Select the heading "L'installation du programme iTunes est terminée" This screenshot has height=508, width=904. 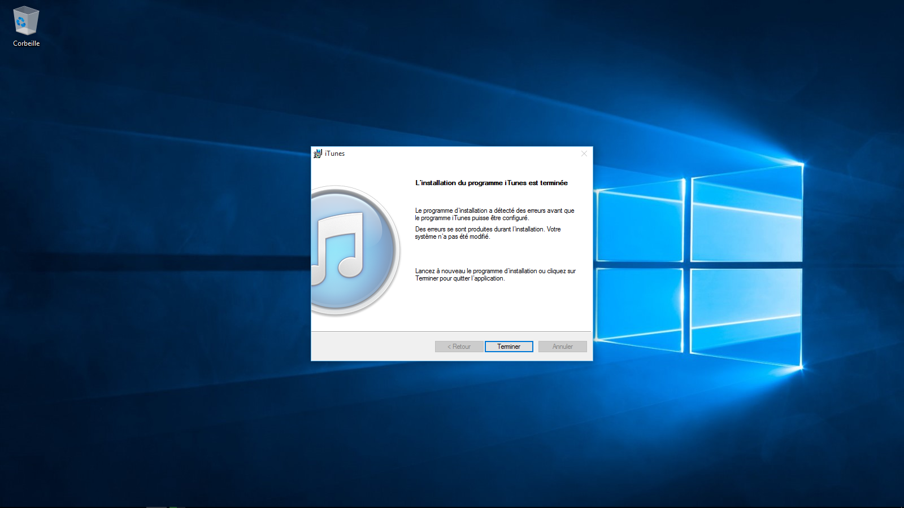492,183
